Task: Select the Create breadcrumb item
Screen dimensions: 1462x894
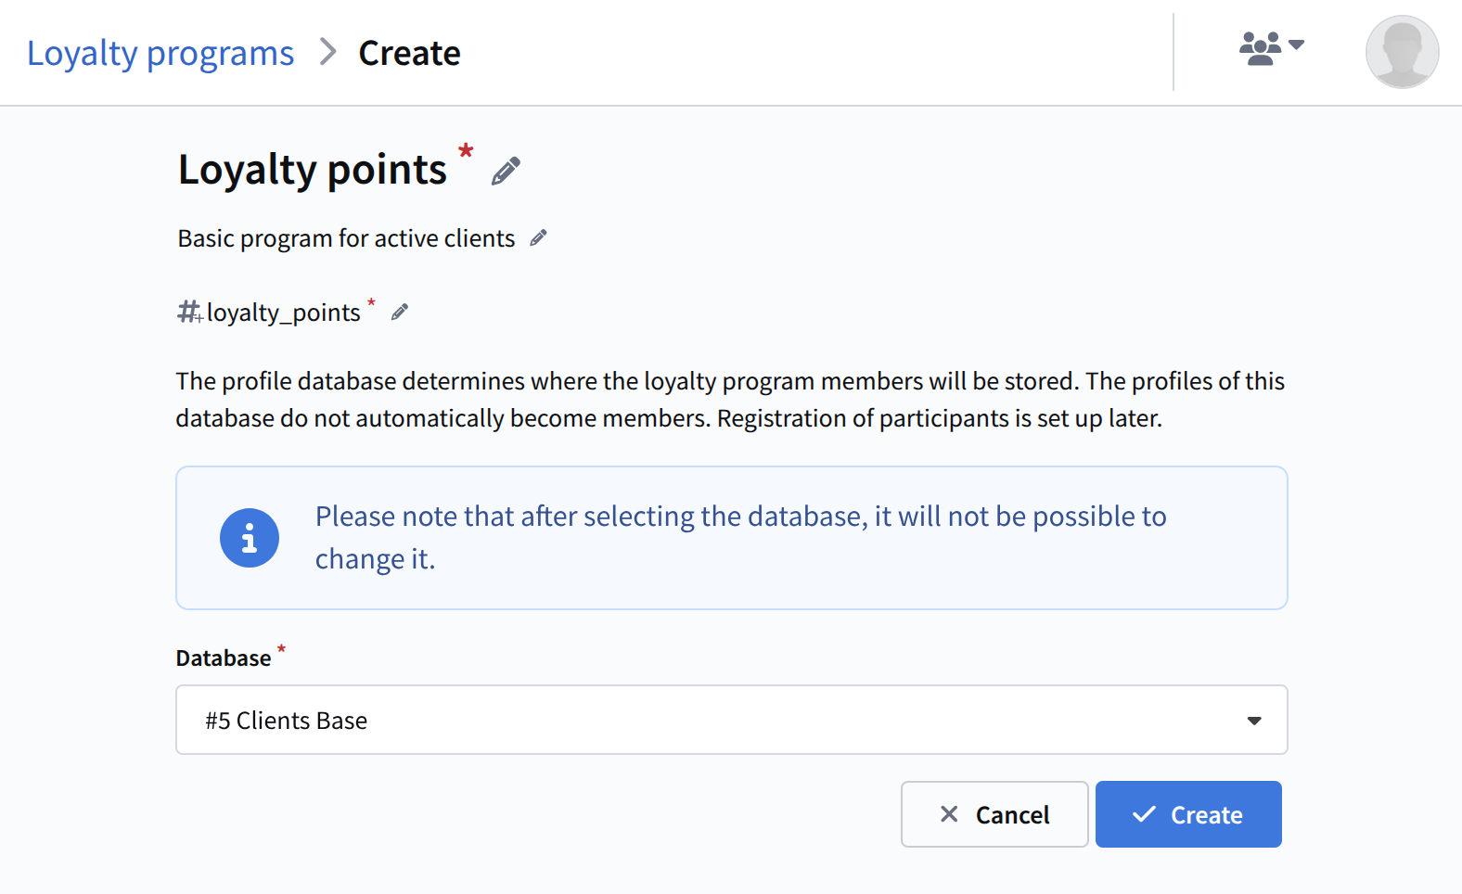Action: click(409, 53)
